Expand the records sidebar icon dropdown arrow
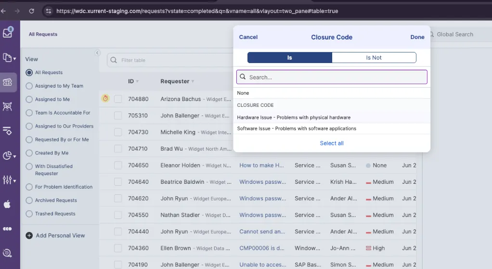This screenshot has width=492, height=269. tap(14, 59)
